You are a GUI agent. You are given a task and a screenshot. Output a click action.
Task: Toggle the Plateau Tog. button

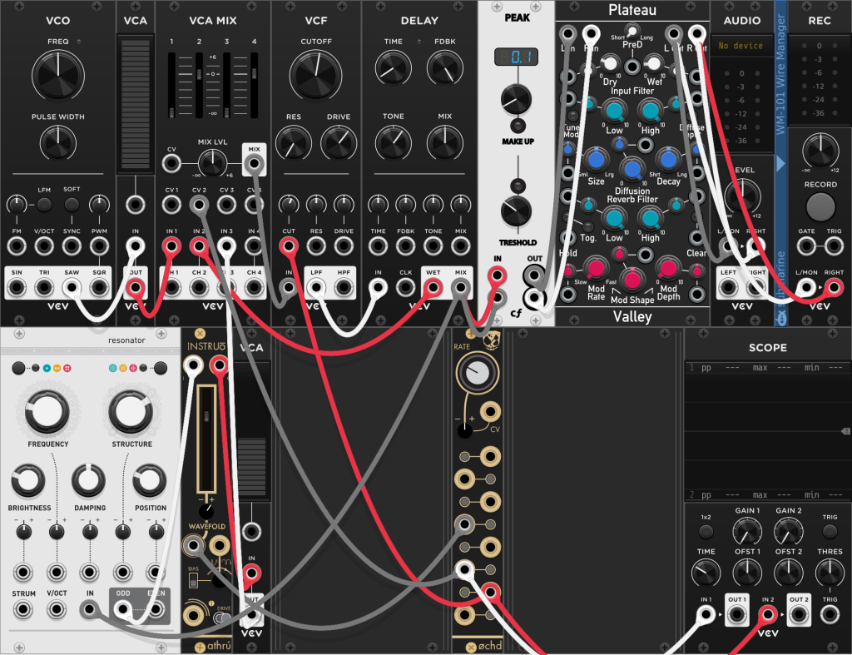(x=588, y=226)
